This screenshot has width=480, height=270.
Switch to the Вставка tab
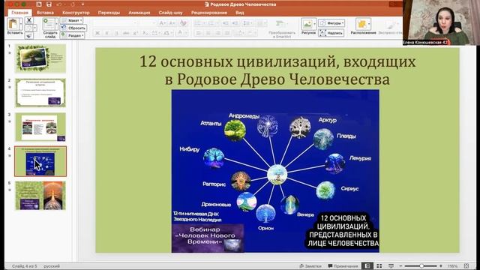(x=45, y=13)
